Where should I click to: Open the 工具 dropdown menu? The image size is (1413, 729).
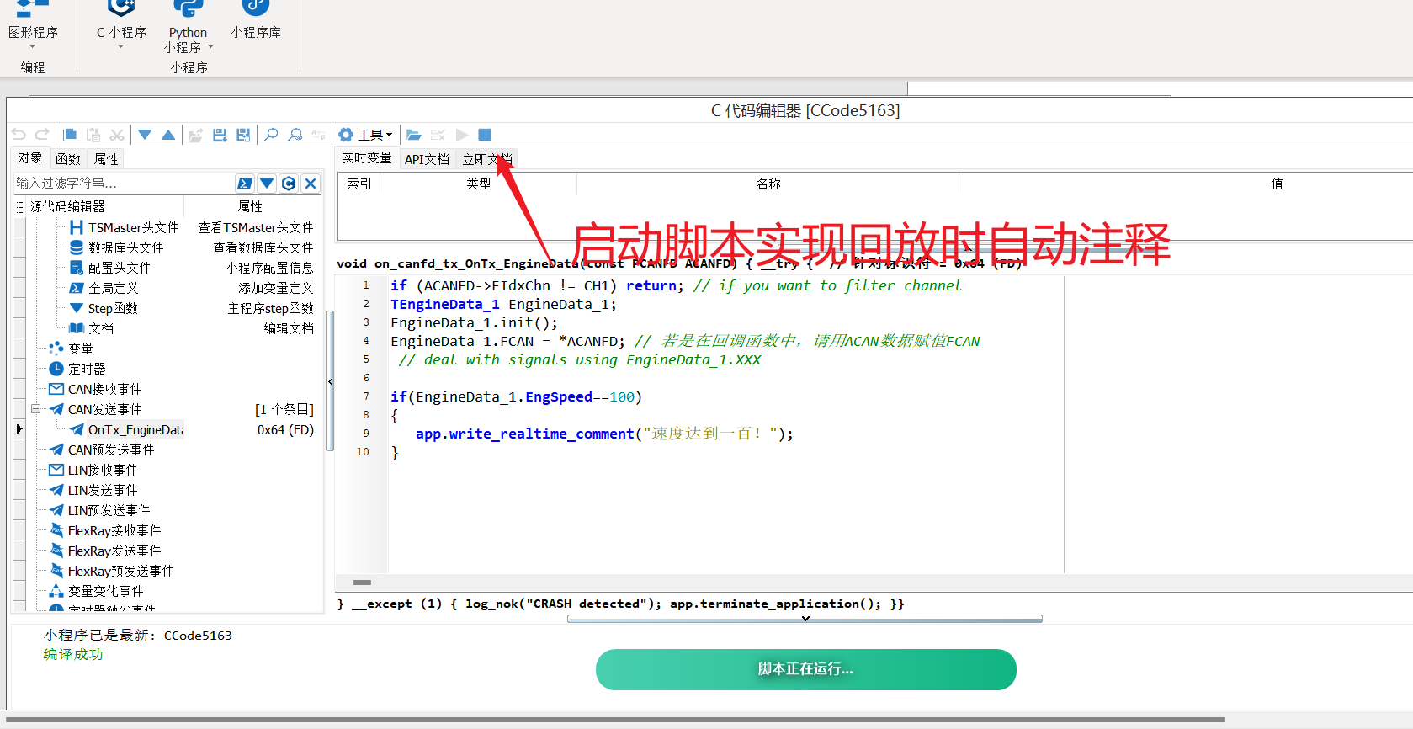(365, 135)
